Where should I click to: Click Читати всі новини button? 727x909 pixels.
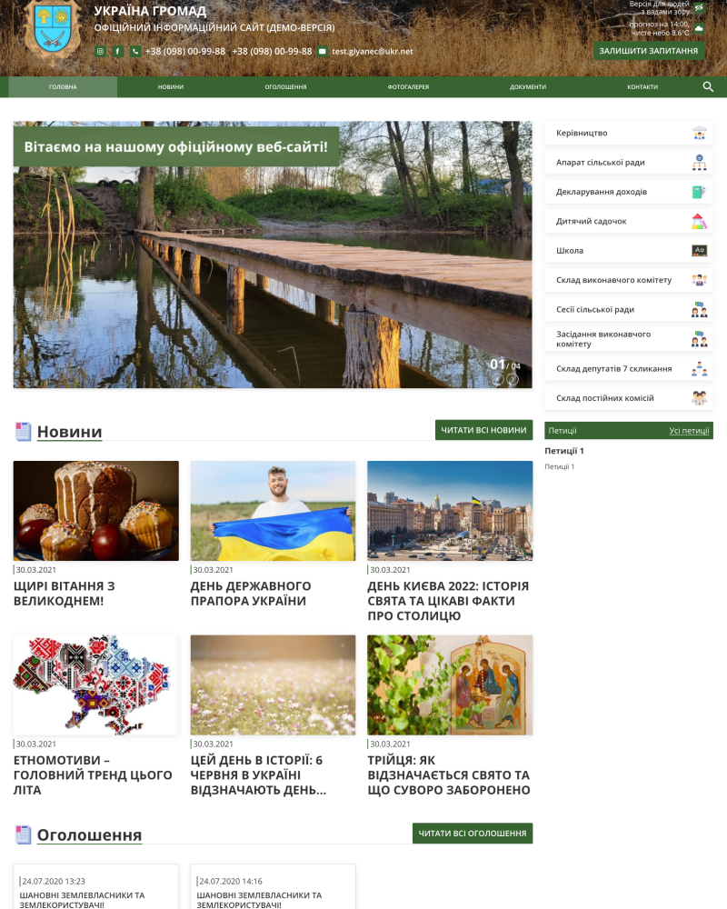coord(484,430)
